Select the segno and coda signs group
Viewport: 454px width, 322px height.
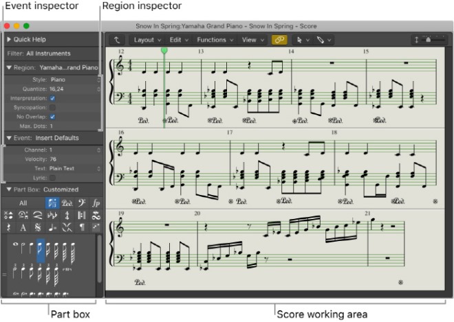pyautogui.click(x=38, y=227)
